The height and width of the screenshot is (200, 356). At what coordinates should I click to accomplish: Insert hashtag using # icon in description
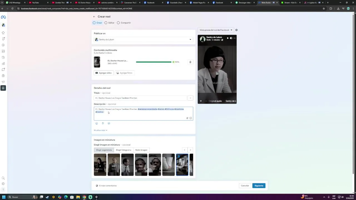(187, 118)
